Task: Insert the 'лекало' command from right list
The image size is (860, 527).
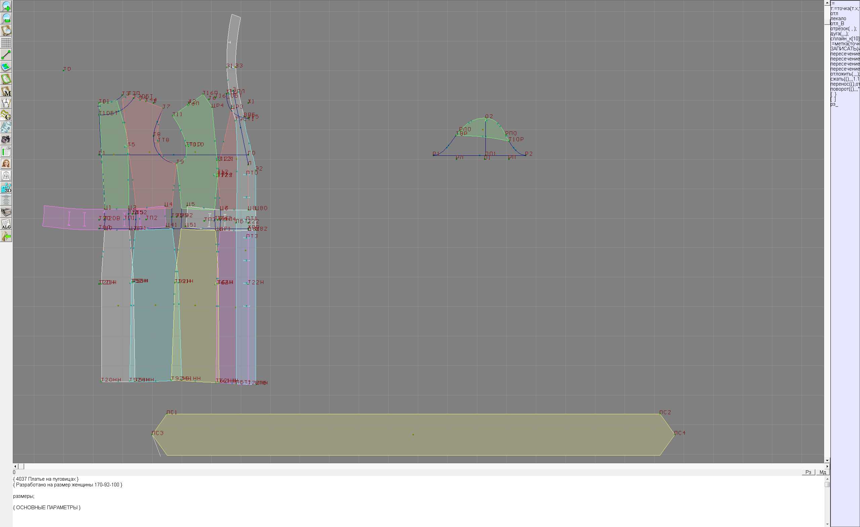Action: coord(838,18)
